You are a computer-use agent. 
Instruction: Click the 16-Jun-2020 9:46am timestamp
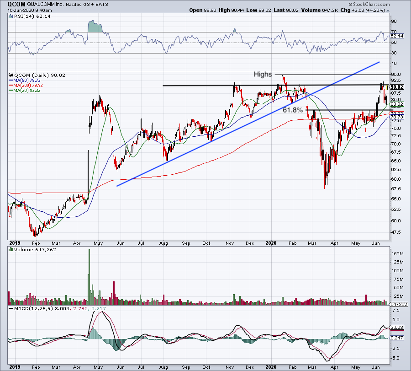pyautogui.click(x=30, y=11)
